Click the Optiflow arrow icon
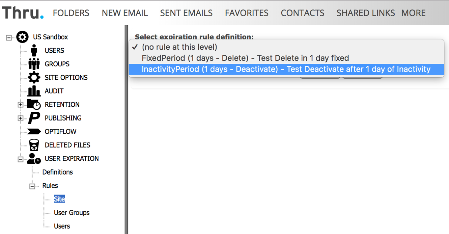The image size is (449, 234). pyautogui.click(x=34, y=131)
